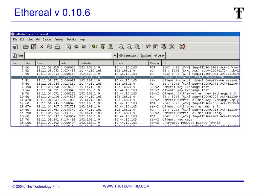Click the Zoom out magnifier icon
Viewport: 259px width, 194px height.
pos(129,47)
